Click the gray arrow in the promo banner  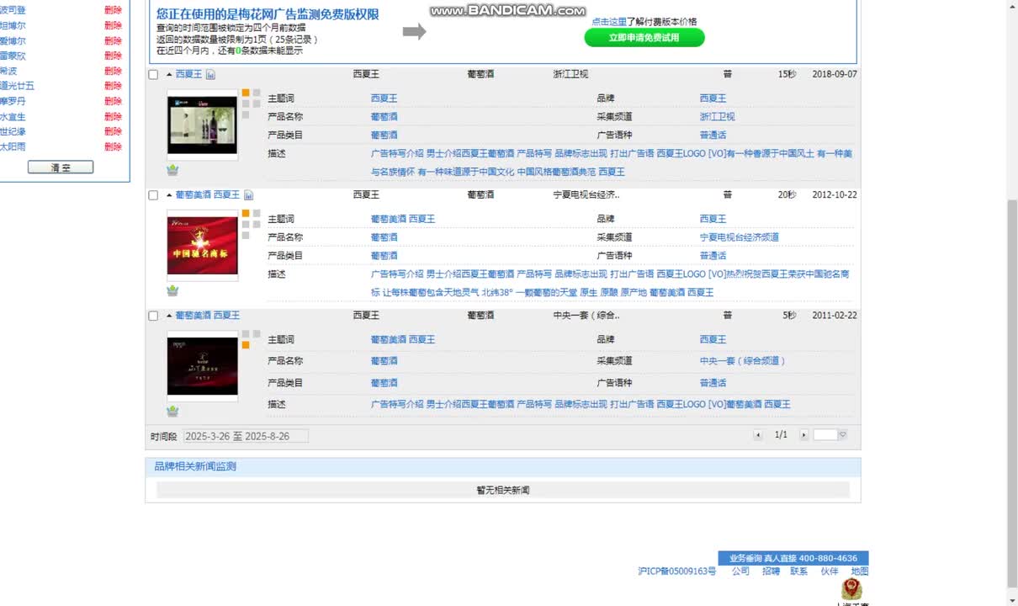coord(414,32)
